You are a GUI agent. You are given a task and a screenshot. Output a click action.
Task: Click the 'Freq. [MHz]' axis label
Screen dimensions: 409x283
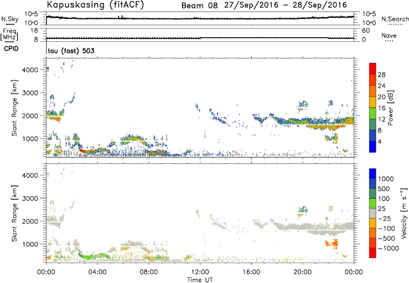(9, 34)
